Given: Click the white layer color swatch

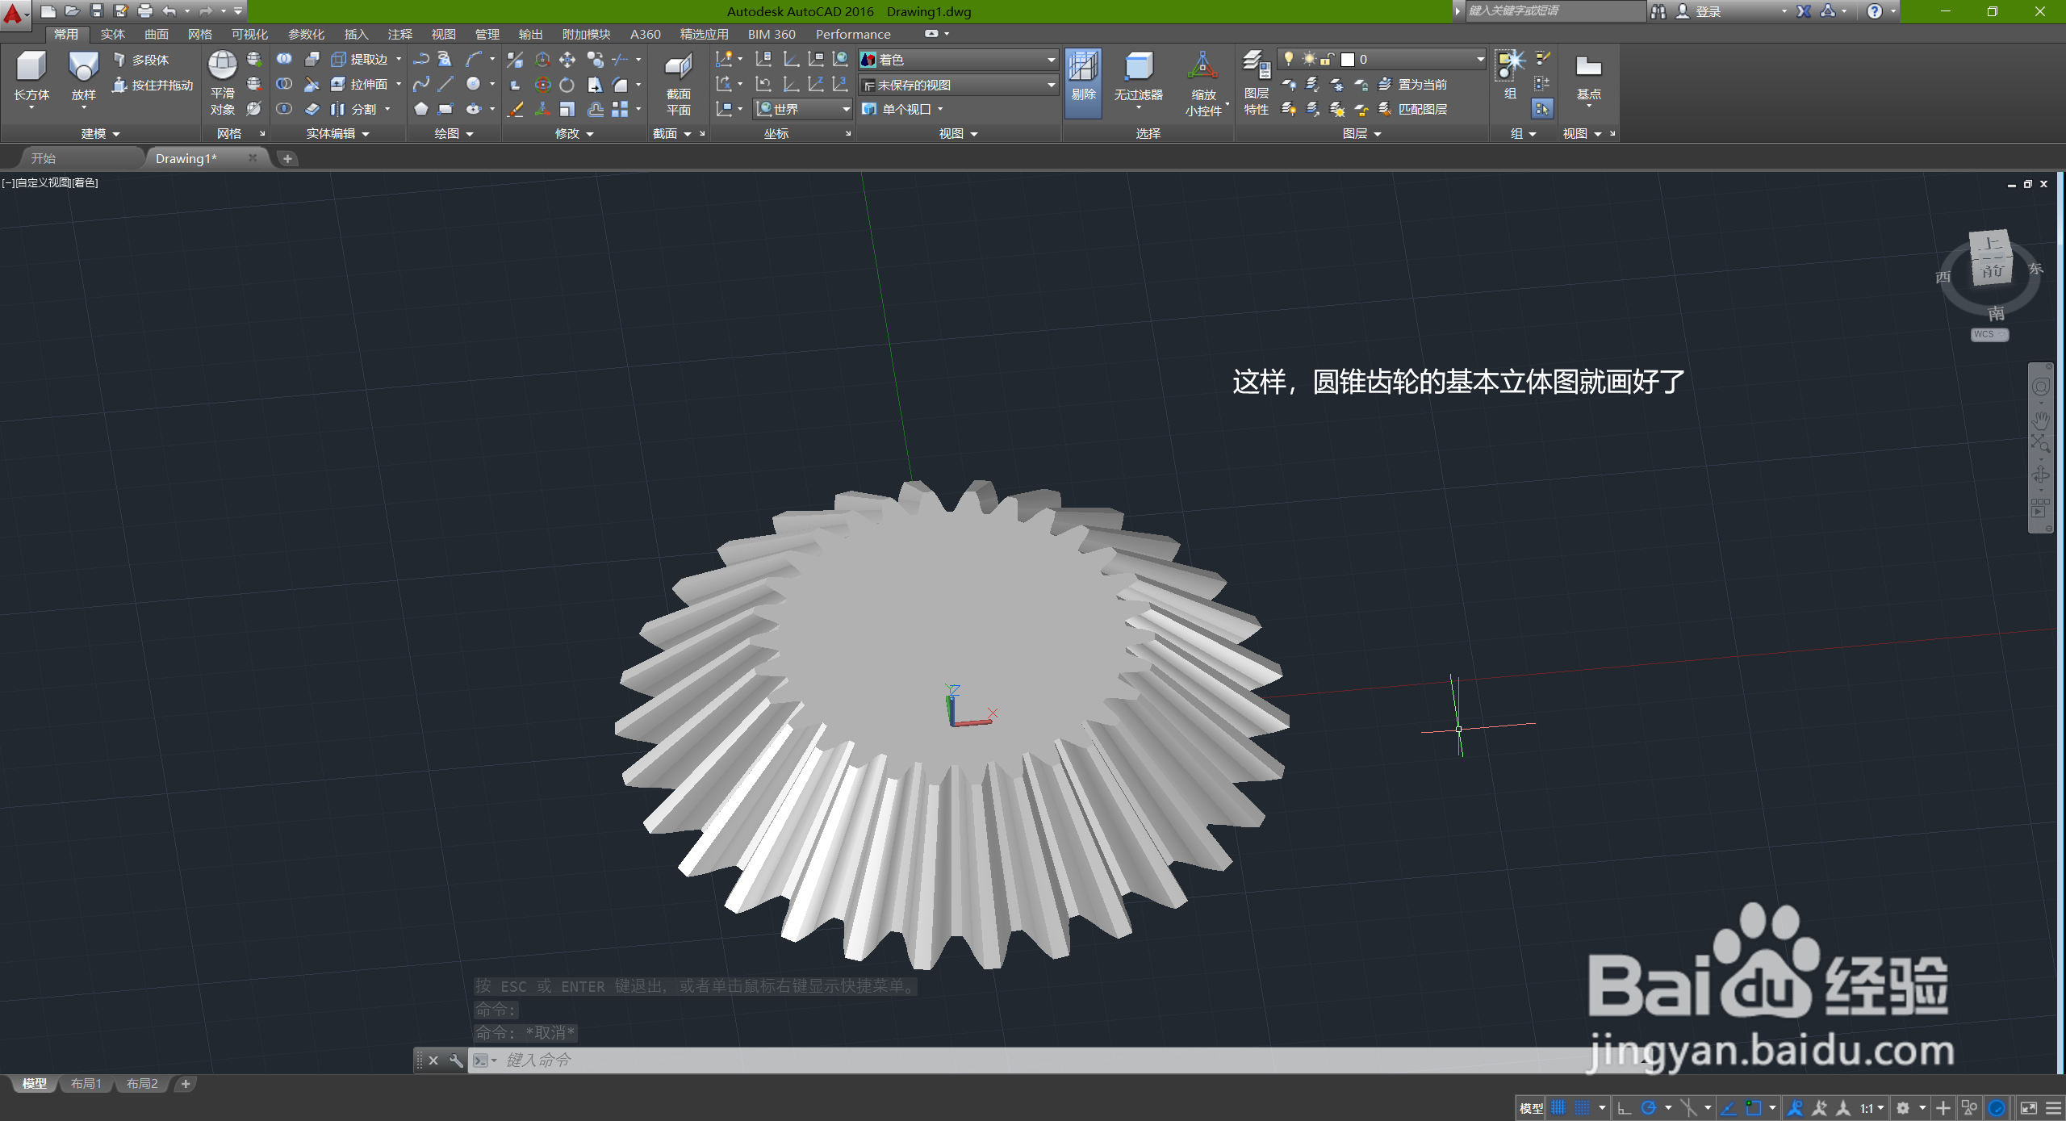Looking at the screenshot, I should (x=1347, y=60).
